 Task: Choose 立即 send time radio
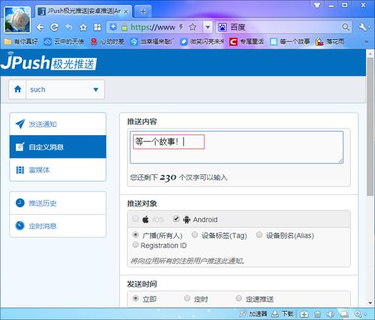tap(135, 298)
